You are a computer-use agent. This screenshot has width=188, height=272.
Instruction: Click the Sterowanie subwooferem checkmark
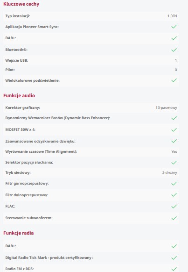tap(174, 218)
